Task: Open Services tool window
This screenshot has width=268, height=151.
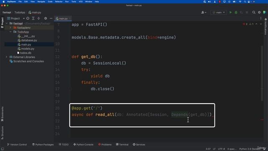Action: pos(139,145)
